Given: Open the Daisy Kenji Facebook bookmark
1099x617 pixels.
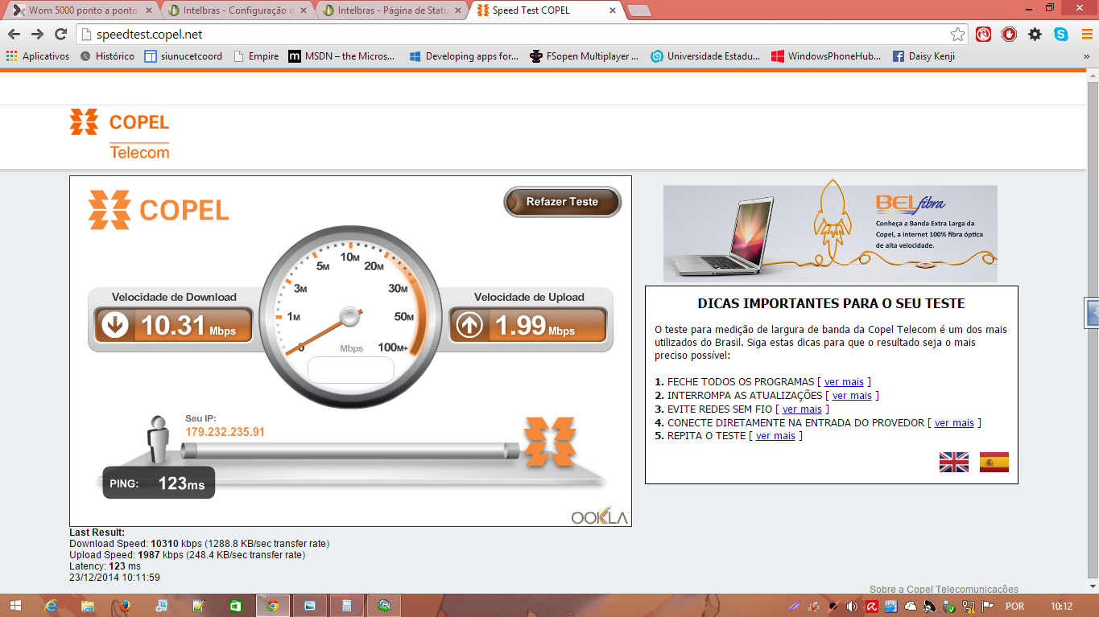Looking at the screenshot, I should coord(923,56).
